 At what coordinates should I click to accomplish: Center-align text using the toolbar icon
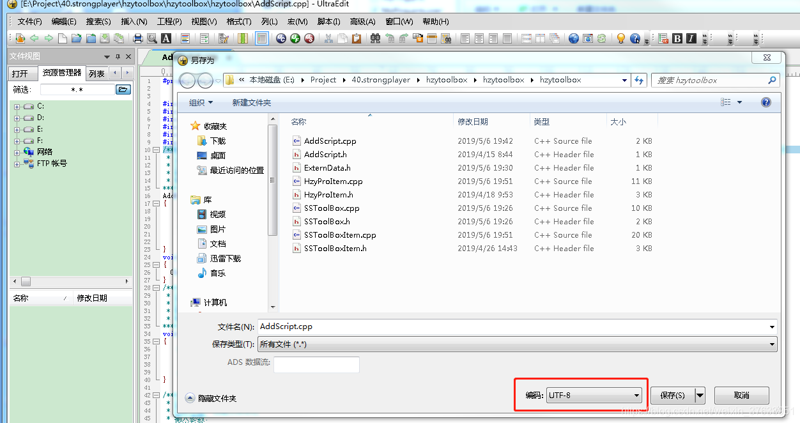479,38
